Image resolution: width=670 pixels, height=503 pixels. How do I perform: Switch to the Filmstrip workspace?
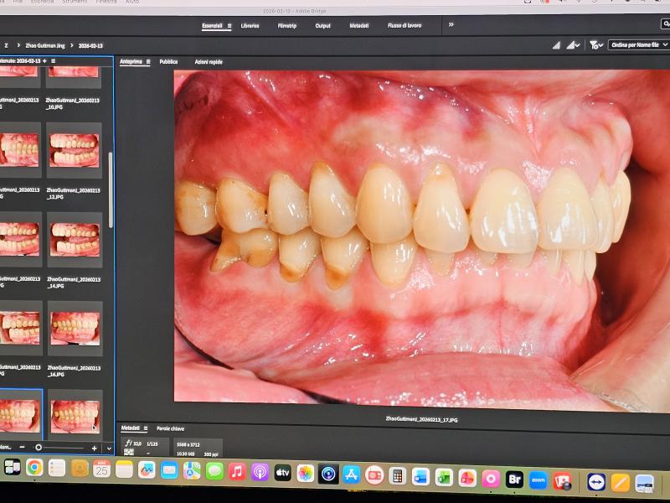(x=286, y=26)
